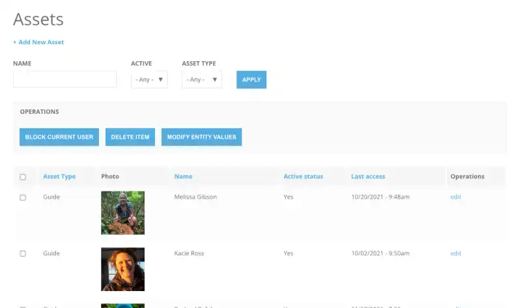Sort table by Last access column

click(x=368, y=176)
